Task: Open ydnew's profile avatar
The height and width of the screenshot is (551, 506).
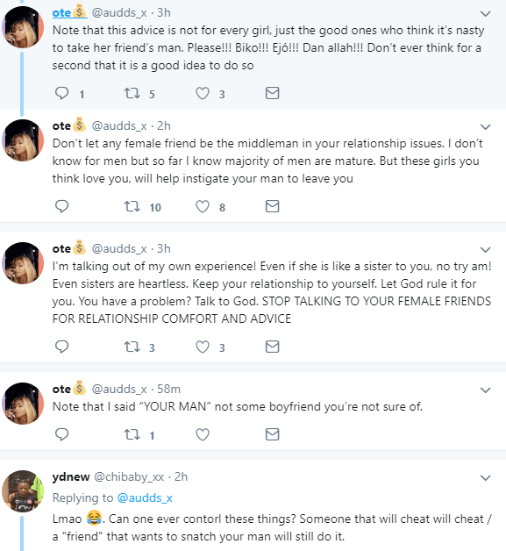Action: pyautogui.click(x=23, y=491)
